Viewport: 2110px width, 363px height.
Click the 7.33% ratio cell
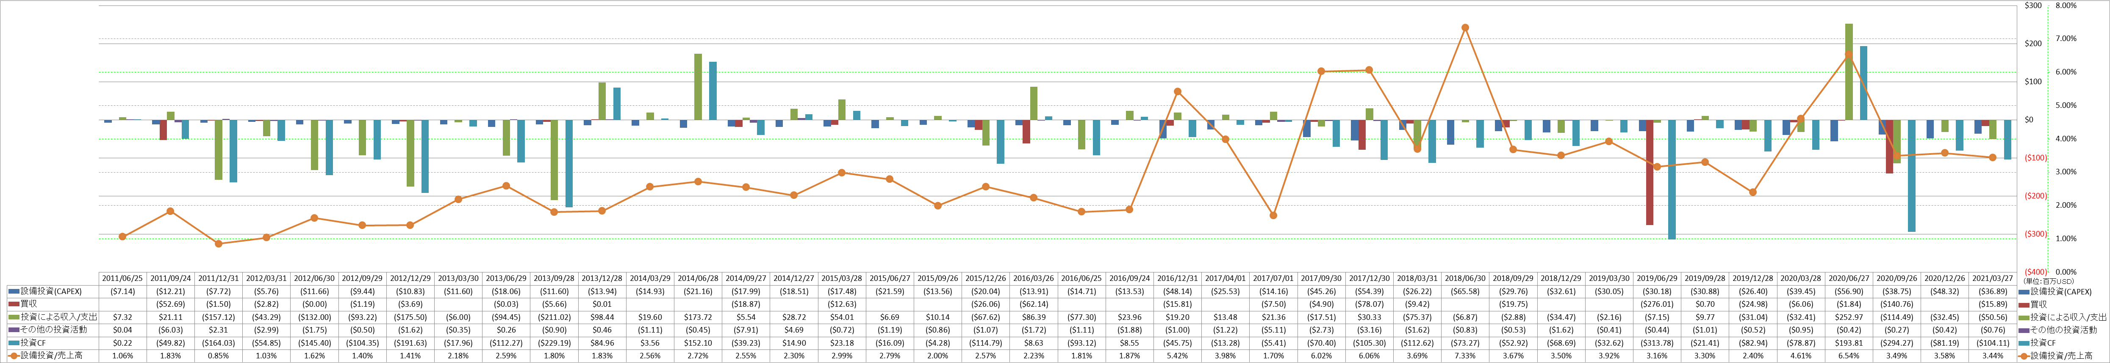coord(1465,357)
